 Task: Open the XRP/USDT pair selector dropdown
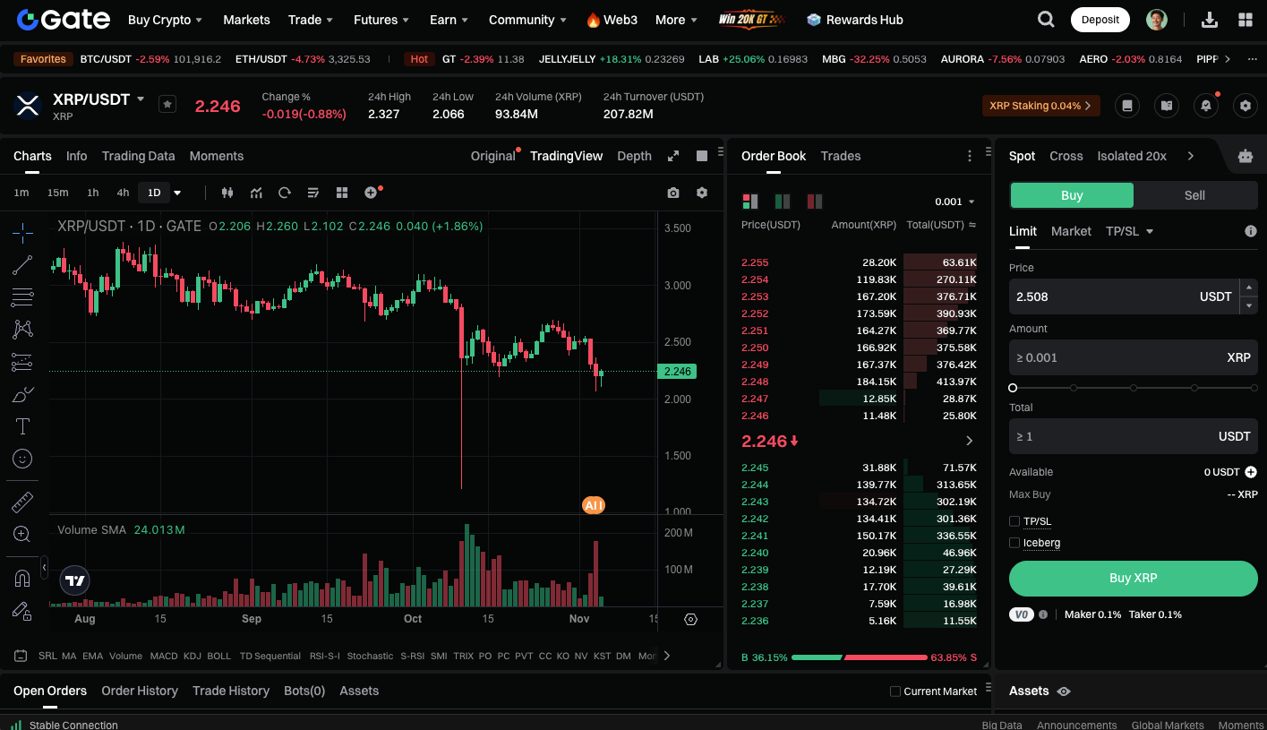click(x=141, y=99)
